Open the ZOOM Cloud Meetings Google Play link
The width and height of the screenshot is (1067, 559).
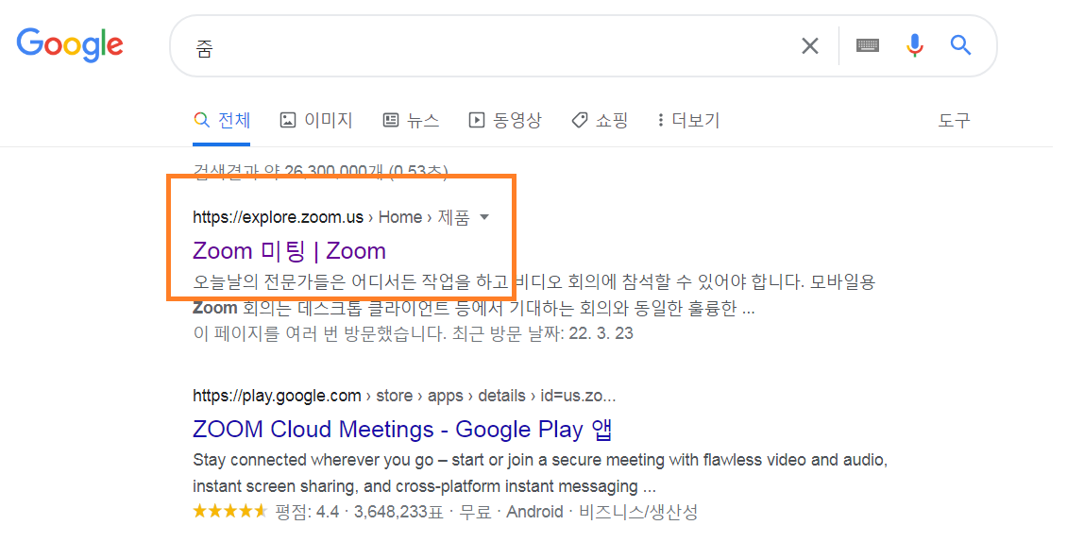pyautogui.click(x=403, y=429)
